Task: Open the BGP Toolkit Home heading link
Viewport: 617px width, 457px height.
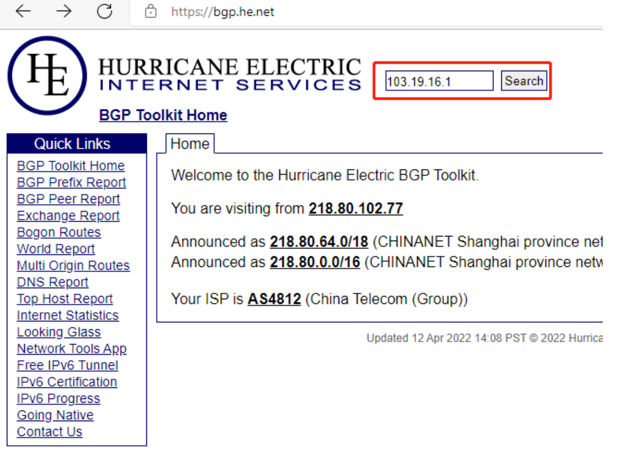Action: 163,115
